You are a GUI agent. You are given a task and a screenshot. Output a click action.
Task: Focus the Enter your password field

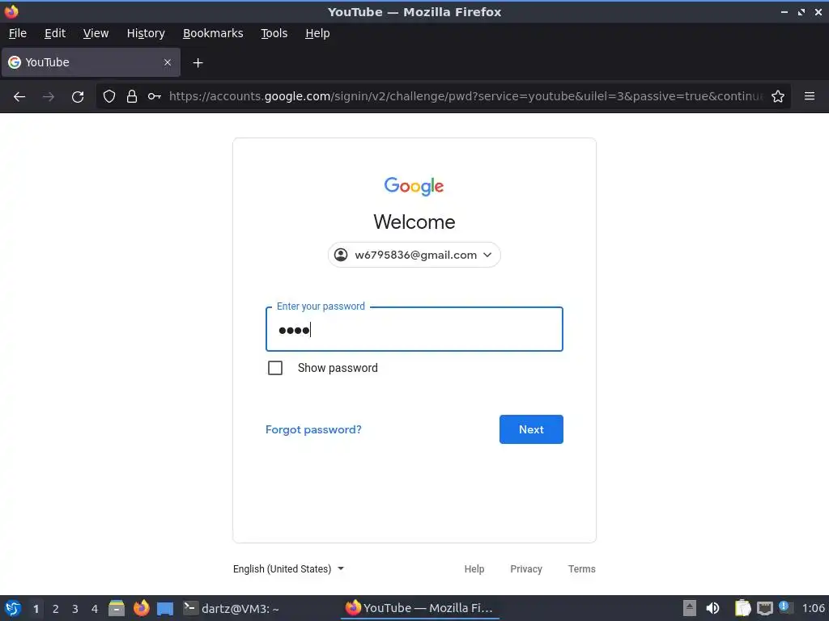click(414, 329)
